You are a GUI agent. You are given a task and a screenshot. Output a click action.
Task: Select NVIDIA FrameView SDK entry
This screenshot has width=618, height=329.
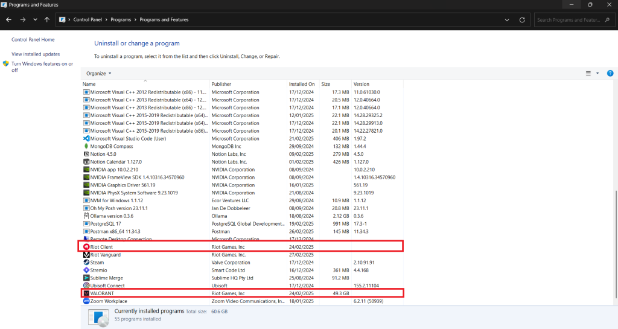[x=137, y=177]
